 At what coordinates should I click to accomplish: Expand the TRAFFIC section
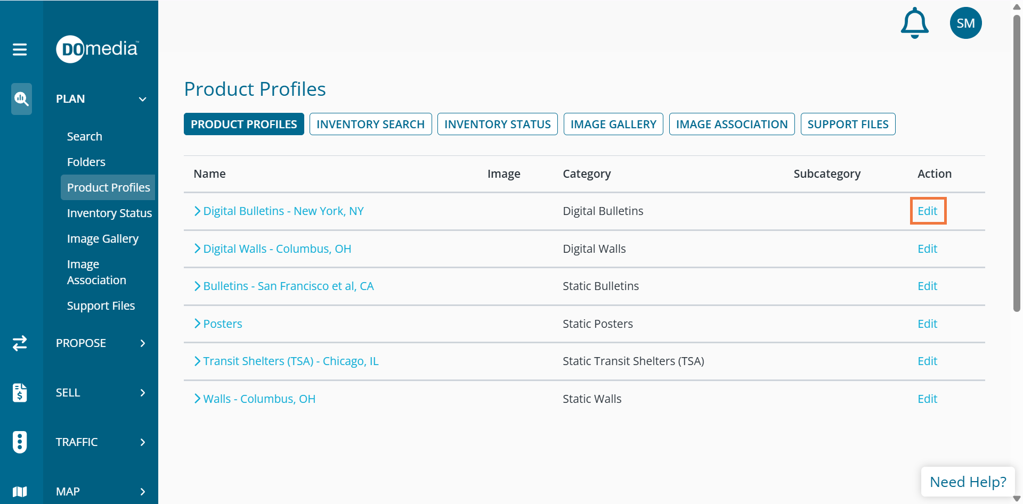[142, 442]
